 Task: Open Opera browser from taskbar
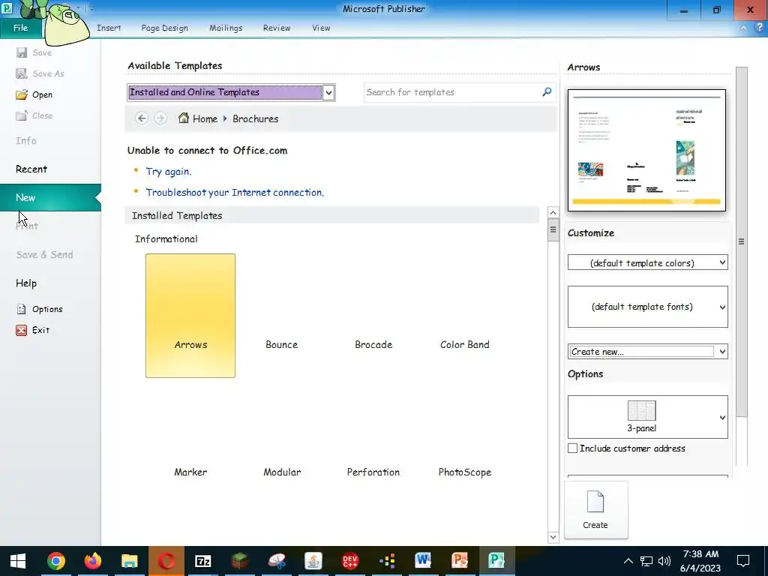click(166, 561)
